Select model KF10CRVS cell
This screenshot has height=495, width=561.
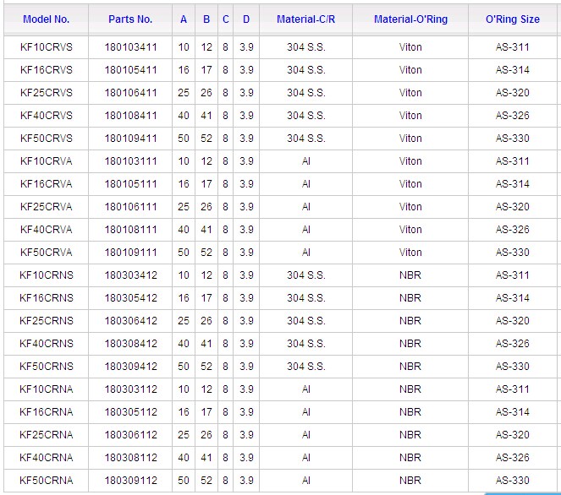coord(47,47)
